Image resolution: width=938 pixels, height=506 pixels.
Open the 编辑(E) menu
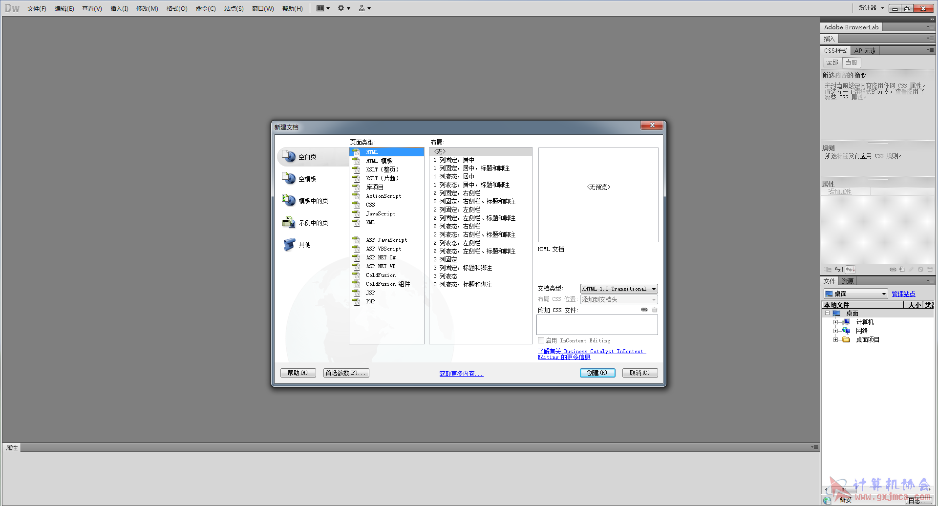coord(64,8)
